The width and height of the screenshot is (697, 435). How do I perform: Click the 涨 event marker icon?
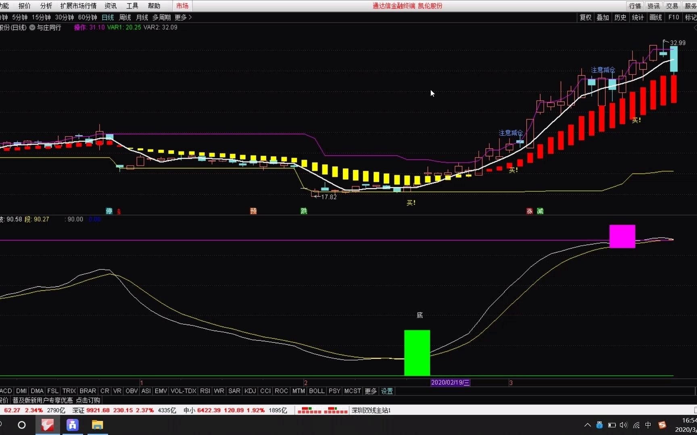[530, 211]
